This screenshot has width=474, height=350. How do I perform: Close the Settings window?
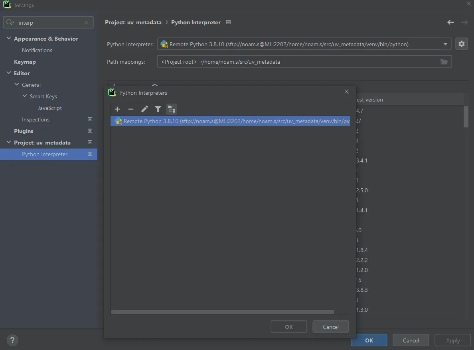tap(468, 4)
